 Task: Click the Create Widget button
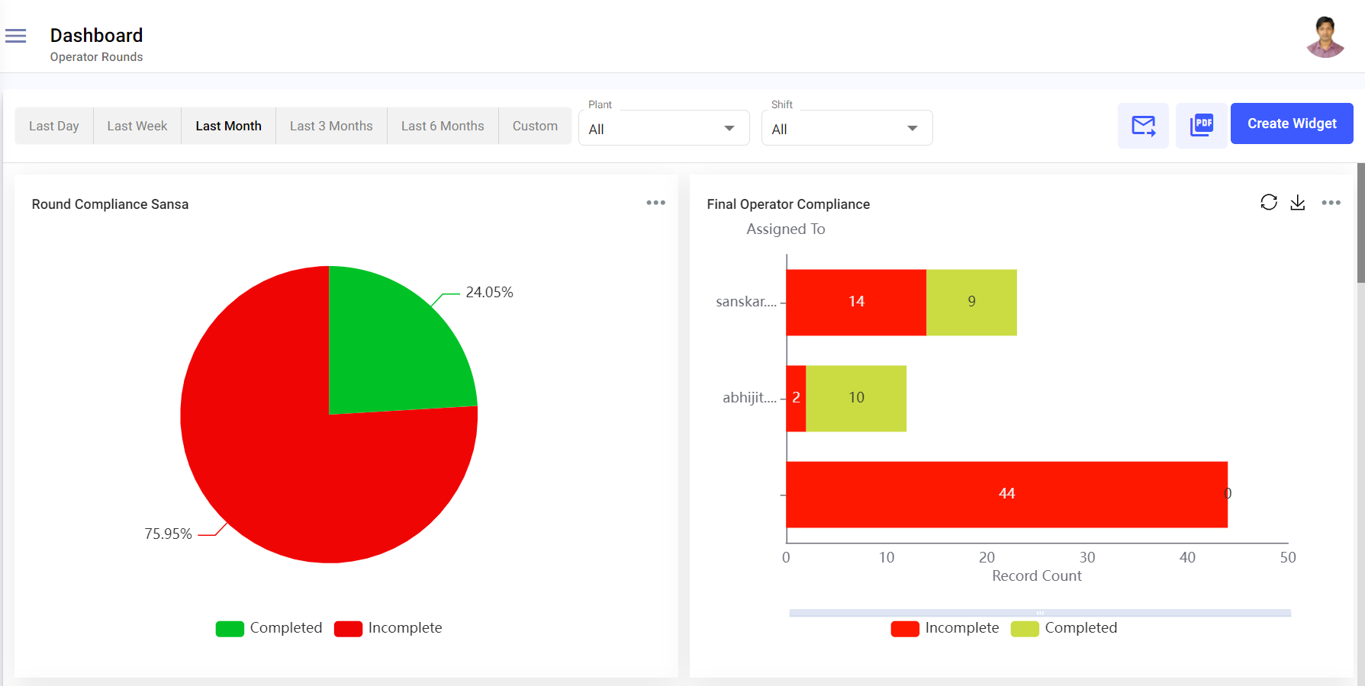pyautogui.click(x=1291, y=123)
